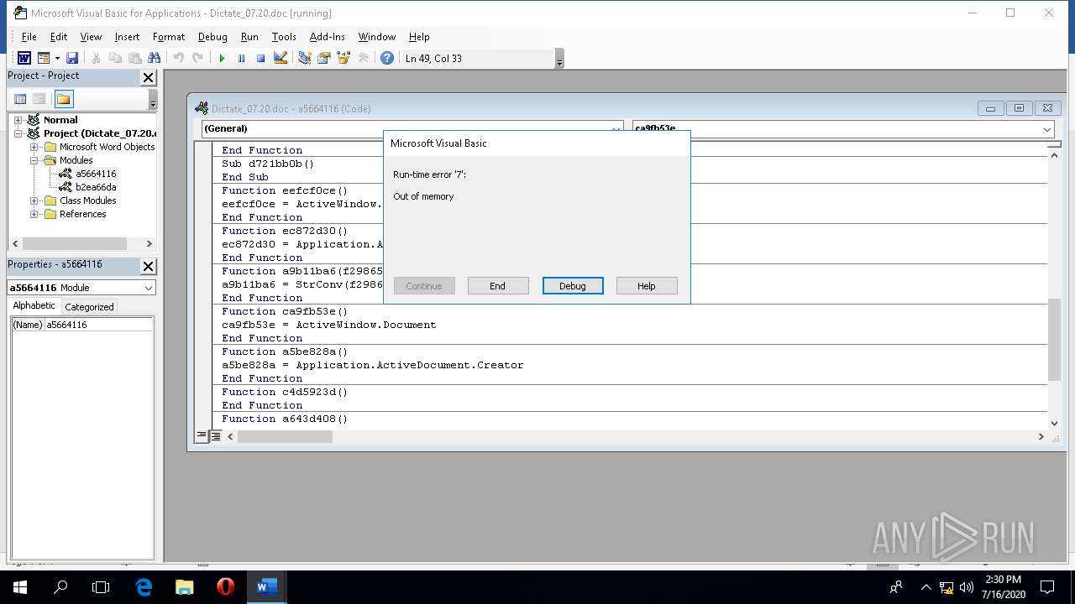Close the Properties panel
1075x604 pixels.
coord(148,266)
